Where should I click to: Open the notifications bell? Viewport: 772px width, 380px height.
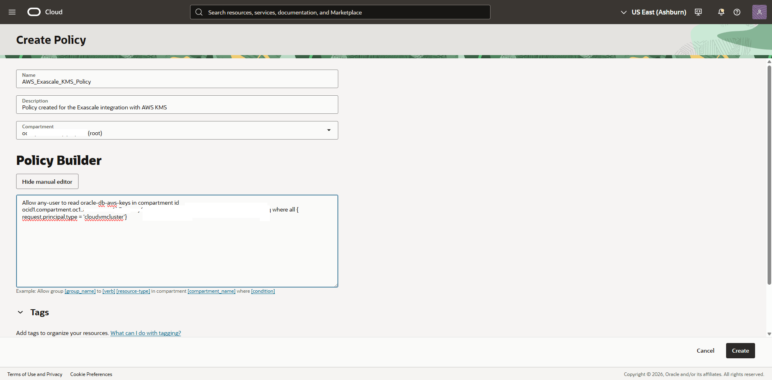721,12
